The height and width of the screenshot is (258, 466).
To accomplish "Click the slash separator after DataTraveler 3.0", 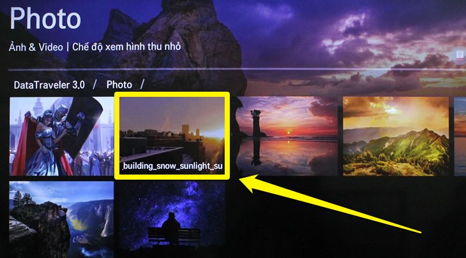I will [x=94, y=85].
